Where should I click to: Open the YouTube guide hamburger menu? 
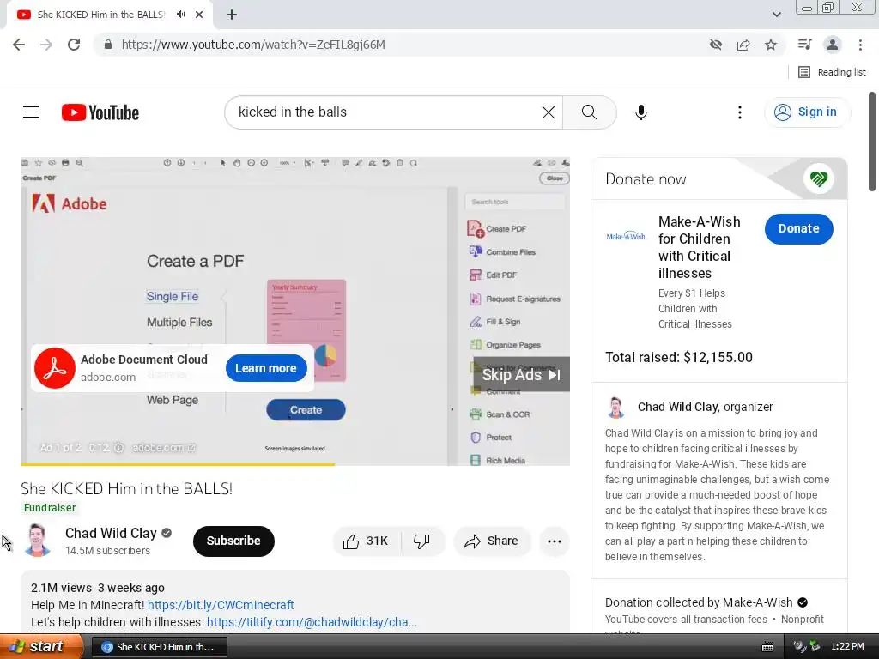tap(31, 112)
